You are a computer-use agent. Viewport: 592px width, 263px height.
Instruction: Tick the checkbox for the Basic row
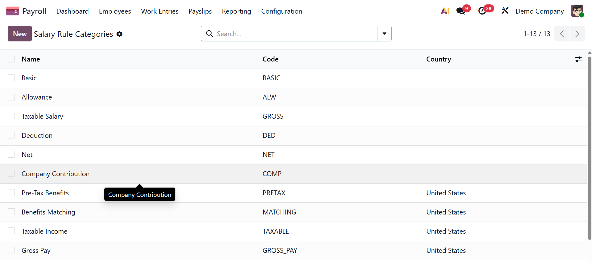point(11,78)
